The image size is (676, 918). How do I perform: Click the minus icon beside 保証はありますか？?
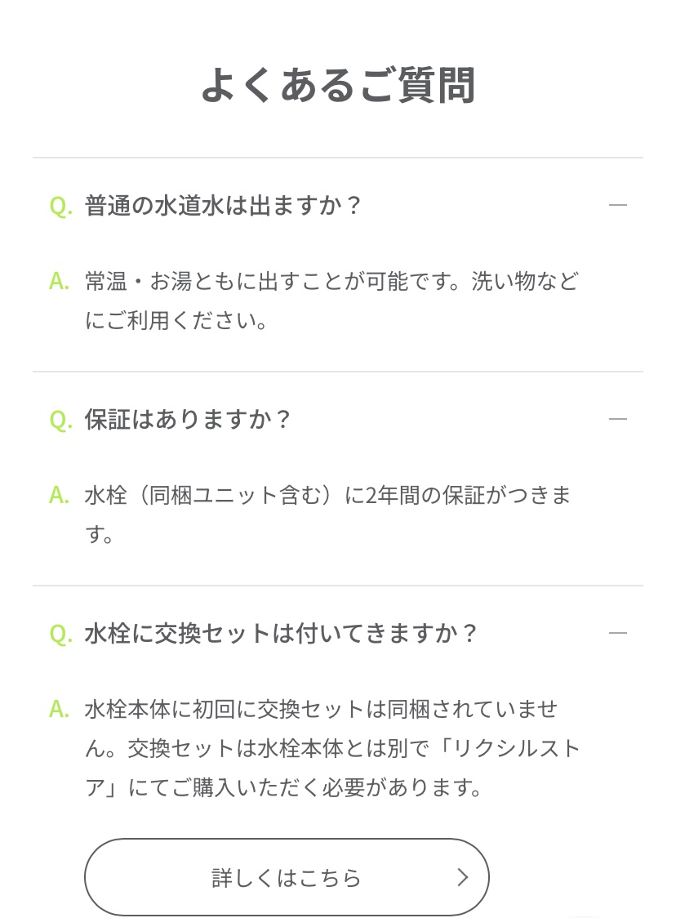(x=617, y=419)
